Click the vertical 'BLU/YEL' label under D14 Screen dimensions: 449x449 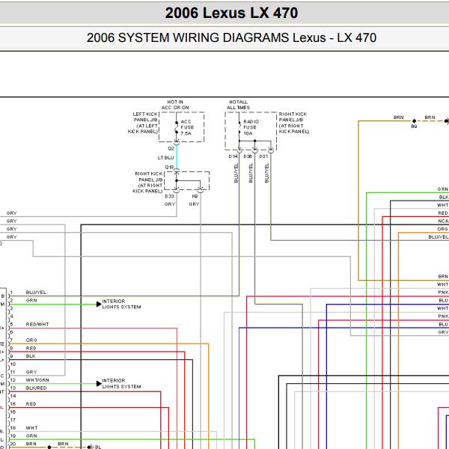(236, 173)
